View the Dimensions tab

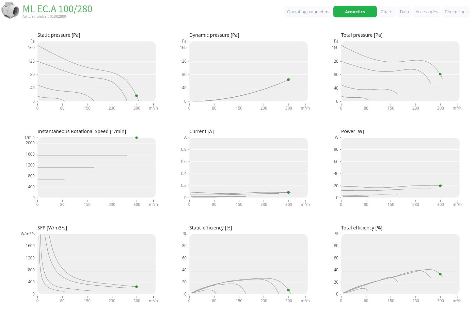(456, 12)
